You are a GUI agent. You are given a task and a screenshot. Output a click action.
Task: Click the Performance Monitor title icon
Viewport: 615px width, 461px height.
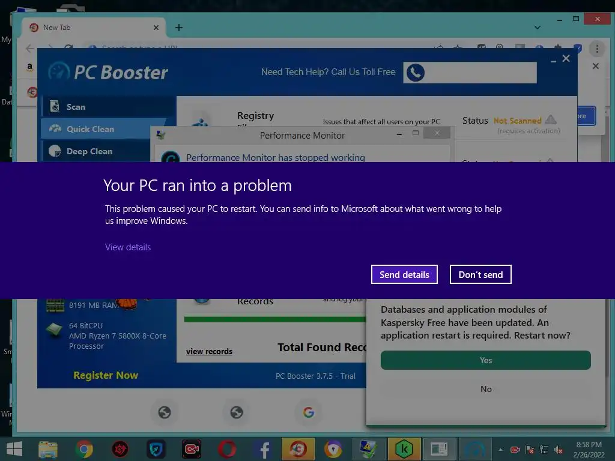pos(160,135)
